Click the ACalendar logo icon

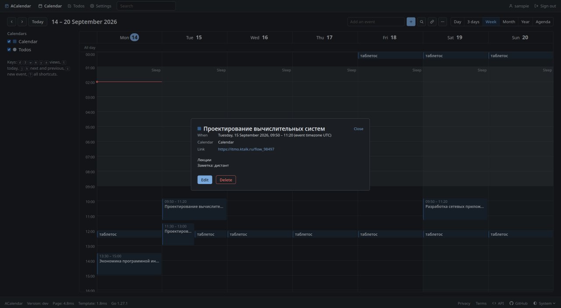pyautogui.click(x=7, y=6)
